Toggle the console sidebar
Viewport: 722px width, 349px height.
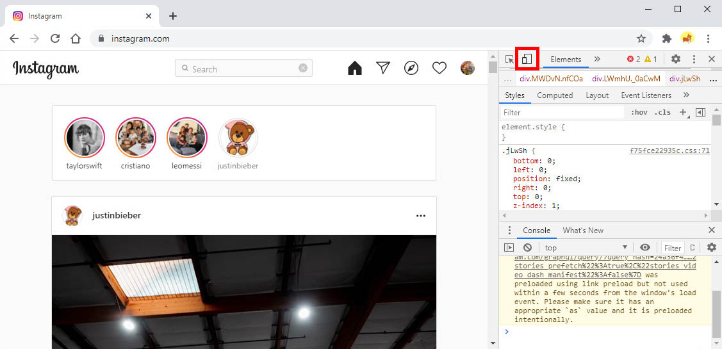tap(509, 247)
